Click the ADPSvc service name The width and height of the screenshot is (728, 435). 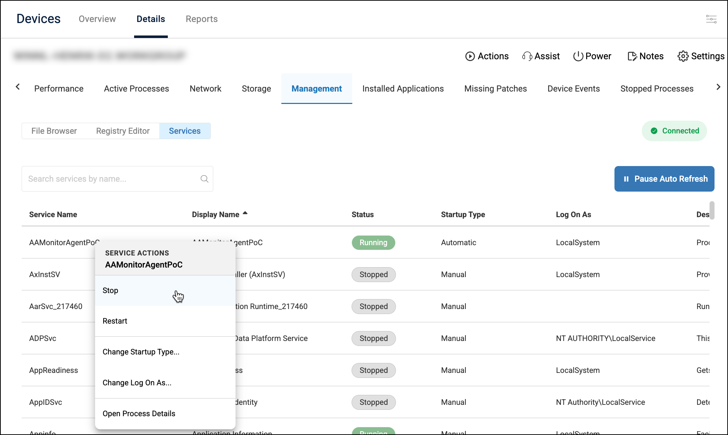(43, 338)
